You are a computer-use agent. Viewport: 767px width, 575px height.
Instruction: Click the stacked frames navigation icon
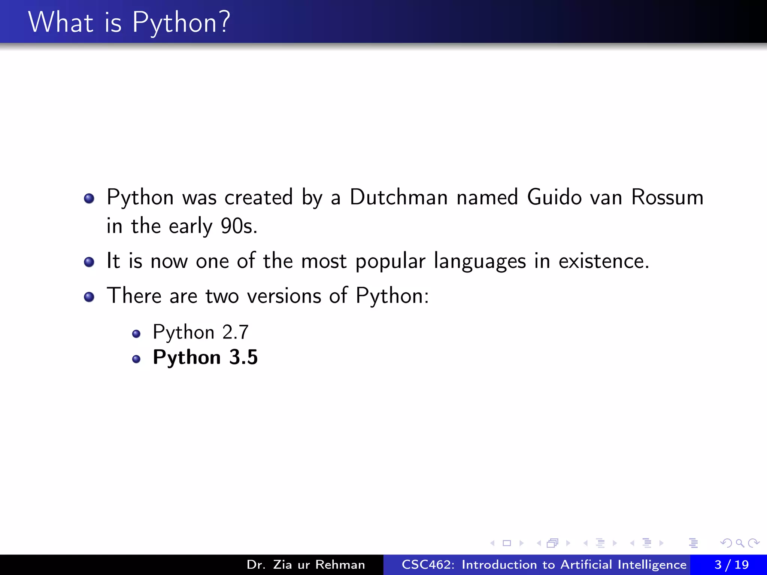553,543
